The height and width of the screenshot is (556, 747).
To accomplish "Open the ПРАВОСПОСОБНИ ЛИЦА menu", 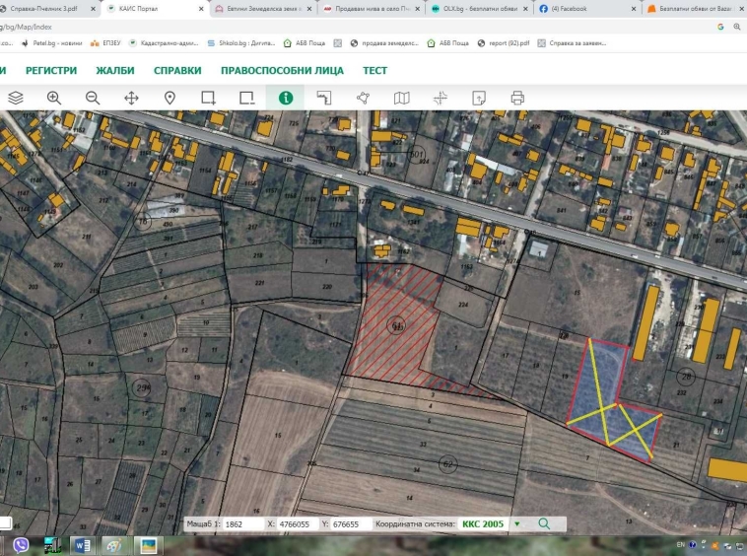I will (x=282, y=71).
